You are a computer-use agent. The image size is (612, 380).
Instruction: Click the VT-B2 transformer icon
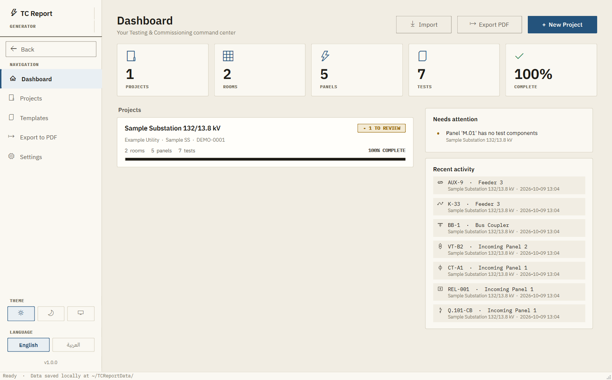pos(440,246)
